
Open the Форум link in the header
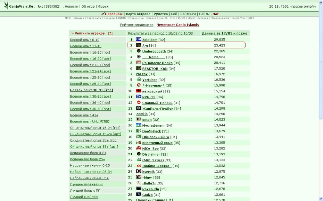pyautogui.click(x=103, y=6)
